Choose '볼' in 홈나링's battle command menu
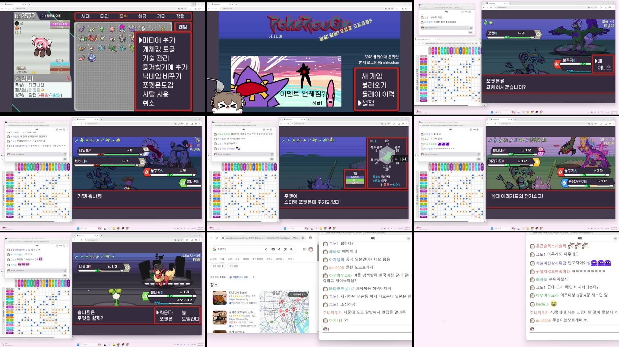The height and width of the screenshot is (347, 619). pos(184,312)
